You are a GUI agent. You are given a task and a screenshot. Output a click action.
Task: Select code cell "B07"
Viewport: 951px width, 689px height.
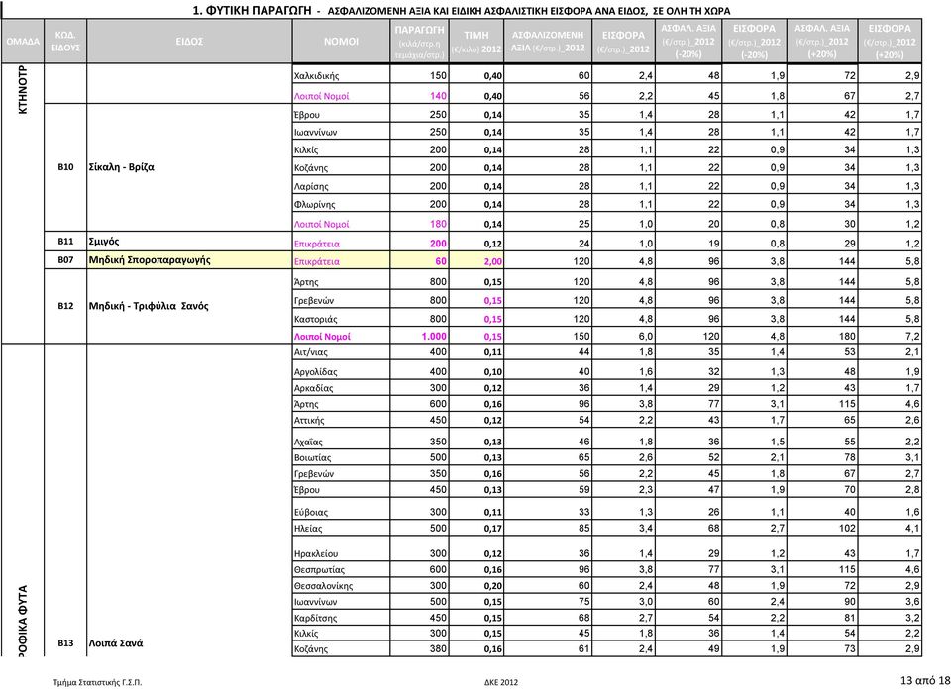pos(65,260)
